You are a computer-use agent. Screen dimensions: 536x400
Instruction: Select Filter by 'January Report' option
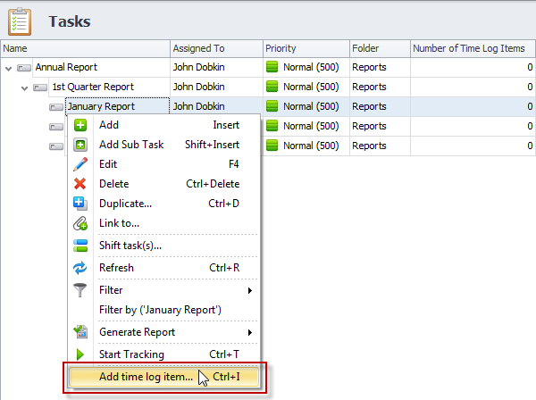click(x=160, y=310)
